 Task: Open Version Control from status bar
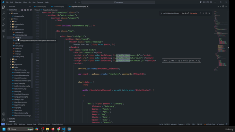(x=44, y=124)
